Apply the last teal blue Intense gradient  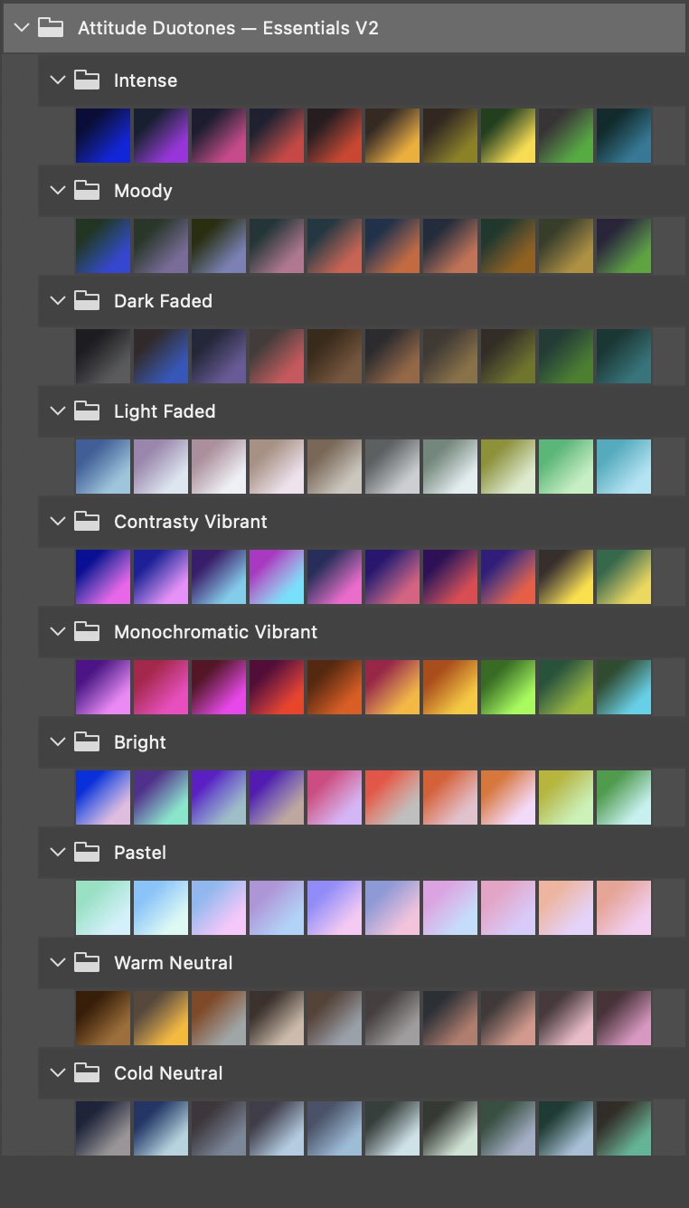tap(623, 136)
